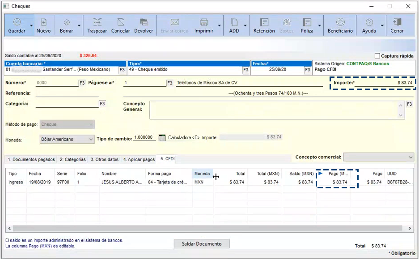Open the Calculadora icon next to exchange rate

162,138
